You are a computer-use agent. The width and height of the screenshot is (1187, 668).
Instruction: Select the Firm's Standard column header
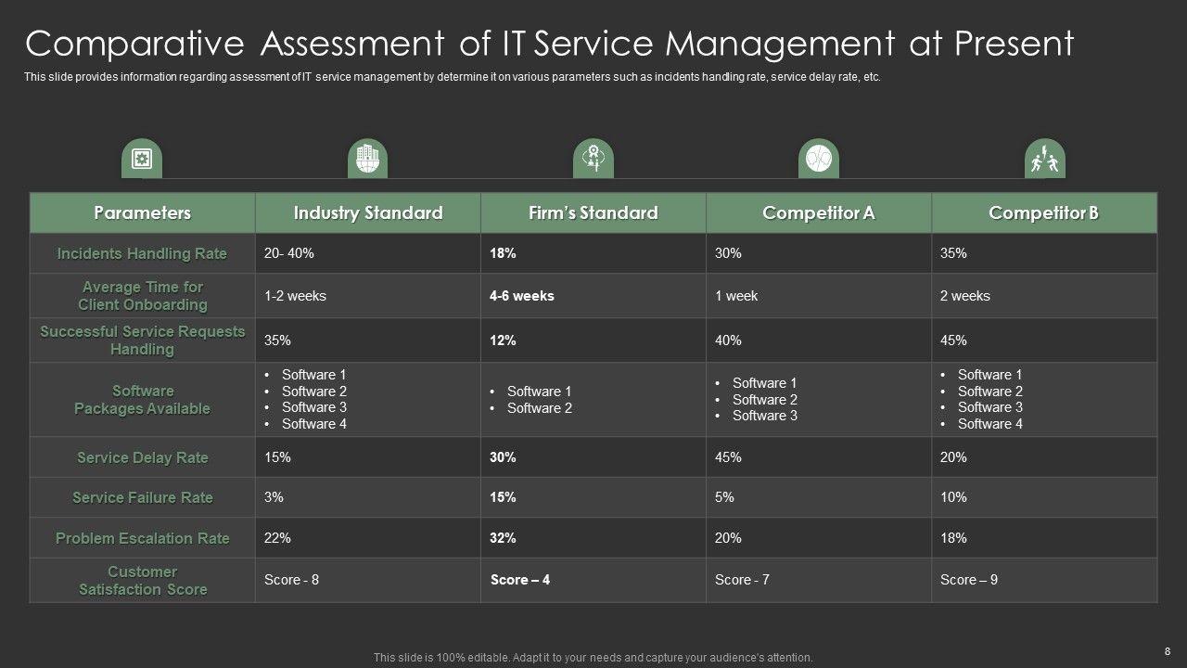click(593, 213)
